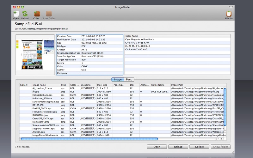
Task: Select the C=5 M=0 Y=90 K=0 color
Action: (177, 50)
